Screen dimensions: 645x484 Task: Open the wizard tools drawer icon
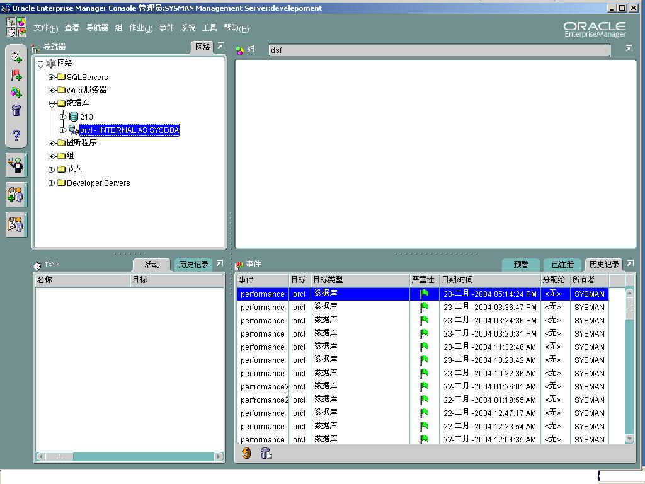(x=16, y=165)
